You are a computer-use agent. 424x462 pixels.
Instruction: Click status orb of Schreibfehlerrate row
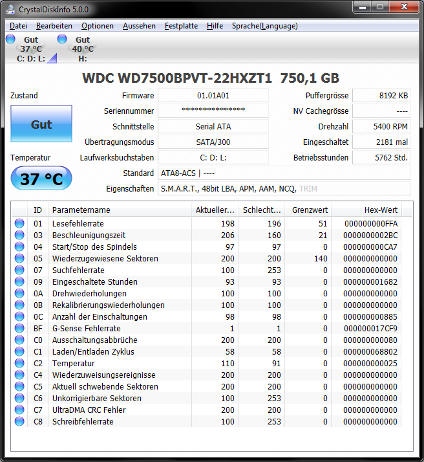tap(19, 421)
